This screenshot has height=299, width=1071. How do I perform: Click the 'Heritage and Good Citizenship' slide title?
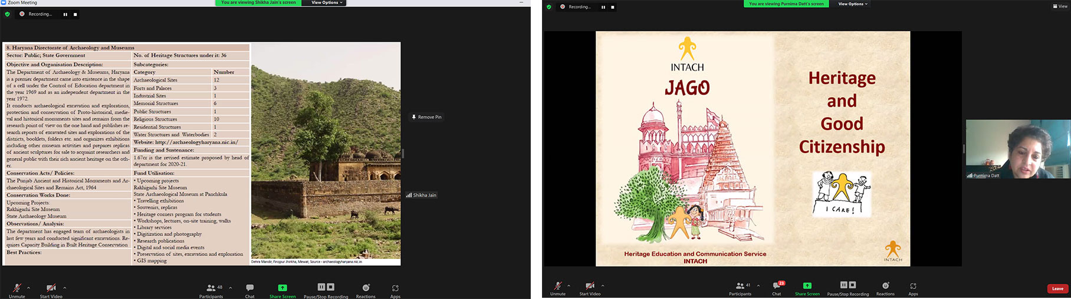click(842, 112)
